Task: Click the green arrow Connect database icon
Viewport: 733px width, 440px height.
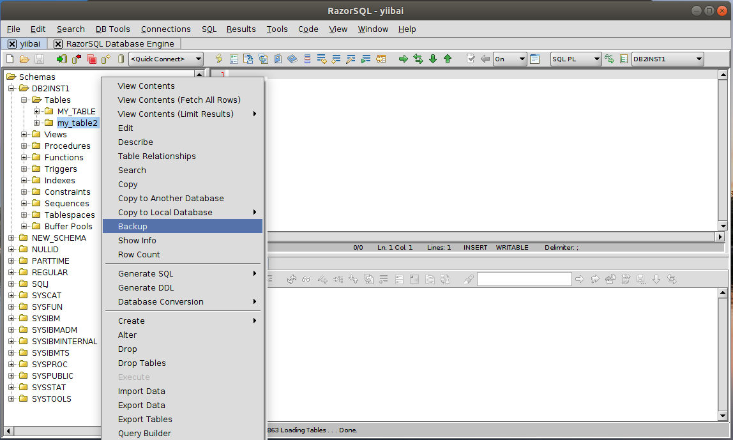Action: 61,59
